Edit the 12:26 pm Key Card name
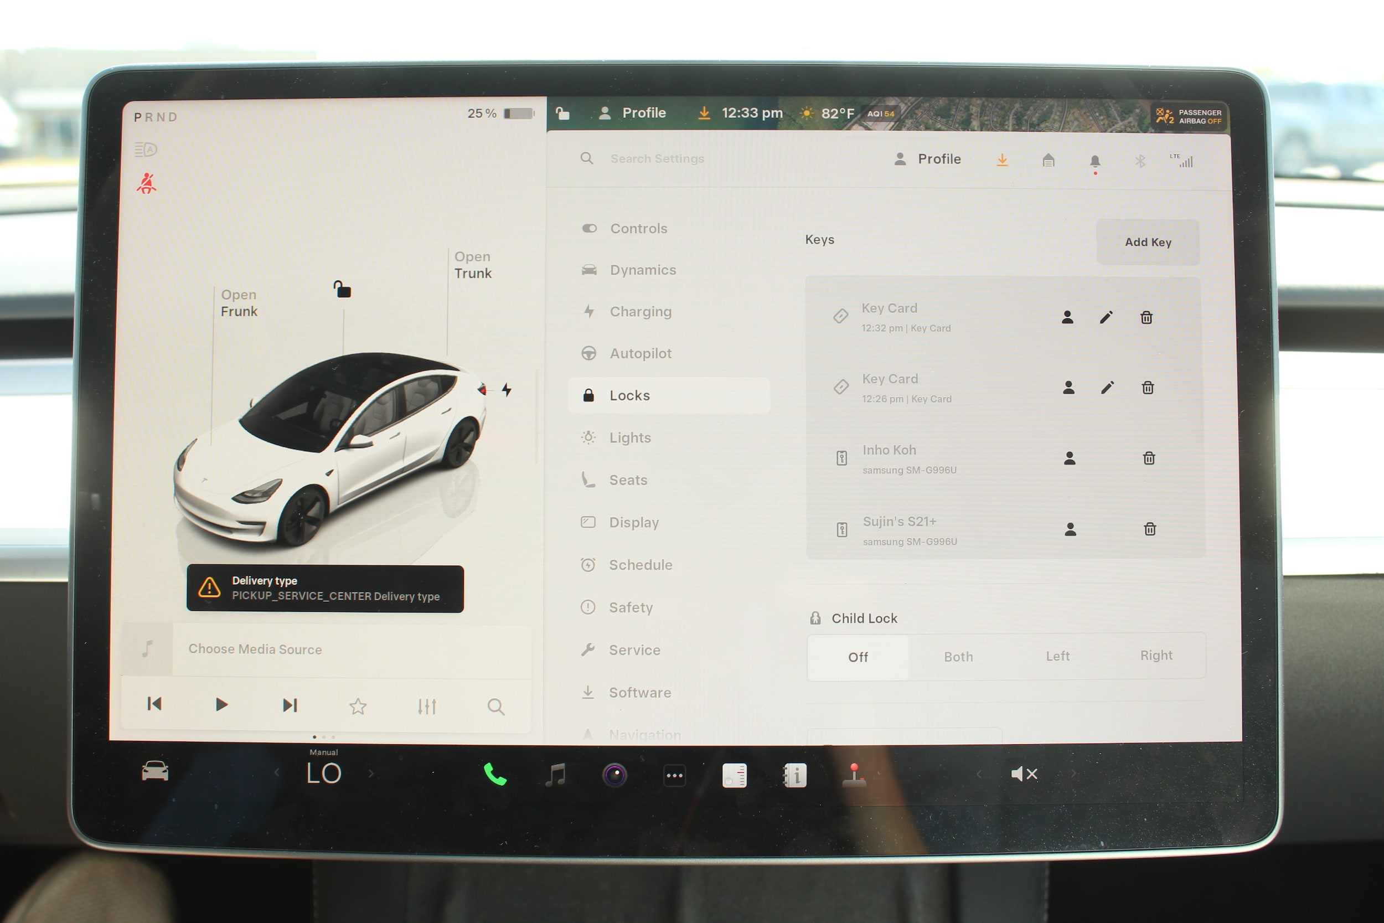 tap(1107, 388)
